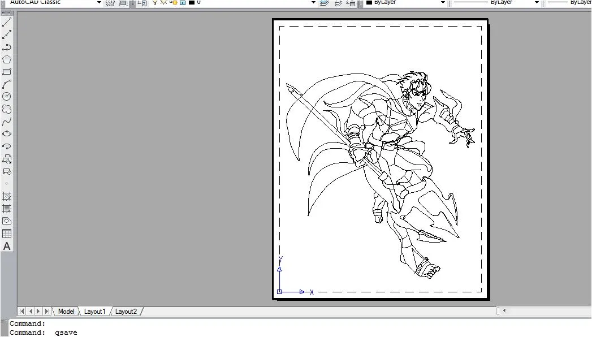
Task: Click the Draw toolbar grip handle
Action: coord(7,14)
